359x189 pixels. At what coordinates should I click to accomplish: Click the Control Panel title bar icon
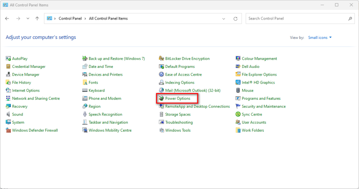point(5,5)
